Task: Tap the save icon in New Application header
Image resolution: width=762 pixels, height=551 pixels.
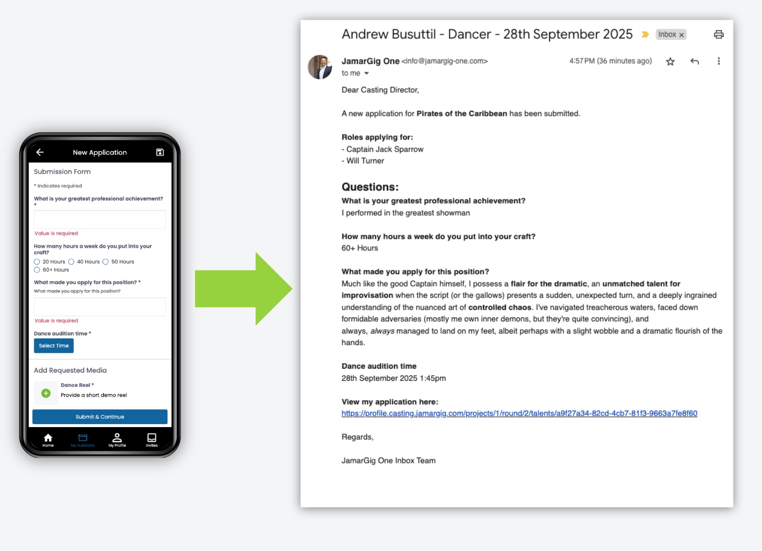Action: tap(160, 152)
